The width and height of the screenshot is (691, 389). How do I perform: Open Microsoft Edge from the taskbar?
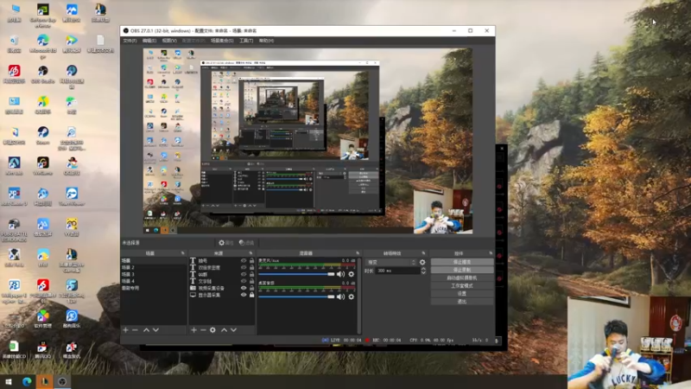pyautogui.click(x=27, y=381)
